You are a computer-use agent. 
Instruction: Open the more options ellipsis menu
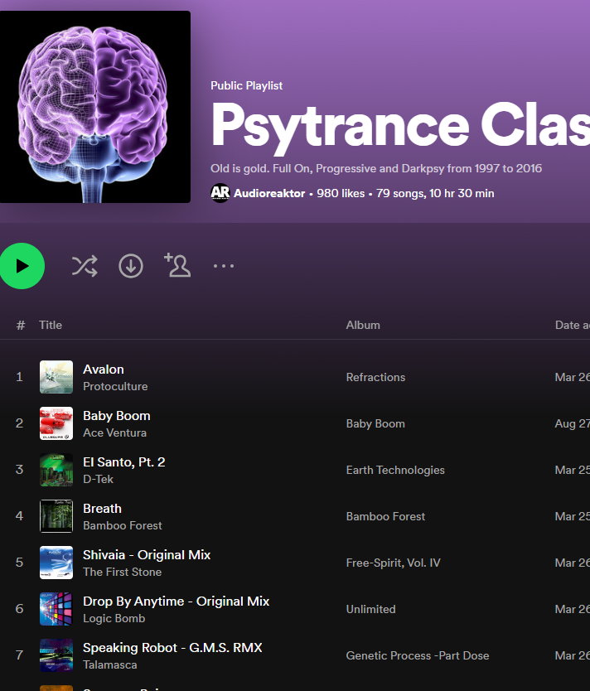point(224,266)
